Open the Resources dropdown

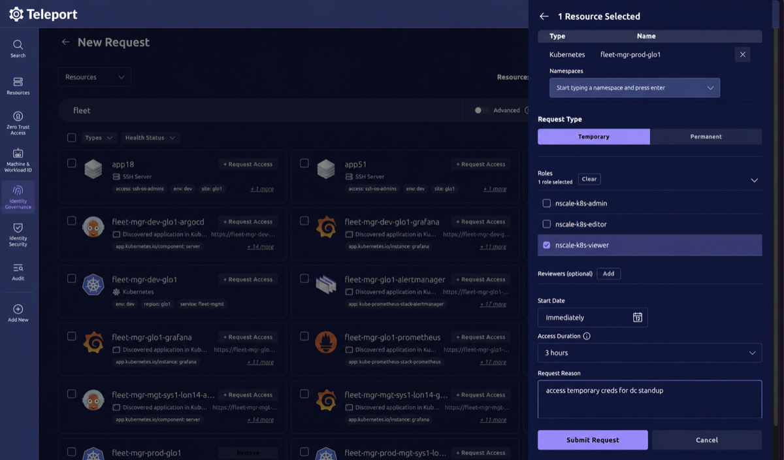pyautogui.click(x=95, y=77)
